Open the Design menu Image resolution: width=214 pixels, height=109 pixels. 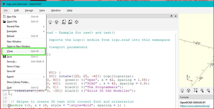[x=29, y=10]
